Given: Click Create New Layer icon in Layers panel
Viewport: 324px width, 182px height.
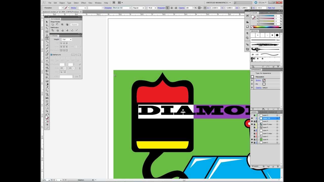Looking at the screenshot, I should tap(273, 166).
